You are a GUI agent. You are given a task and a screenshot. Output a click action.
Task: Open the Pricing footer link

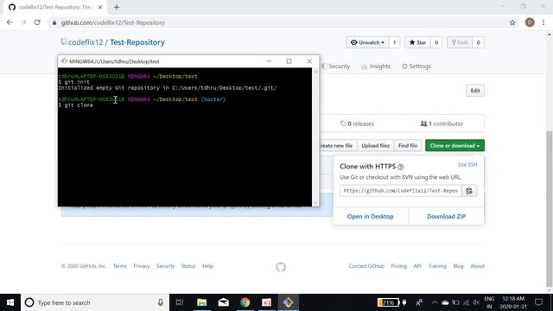point(398,266)
